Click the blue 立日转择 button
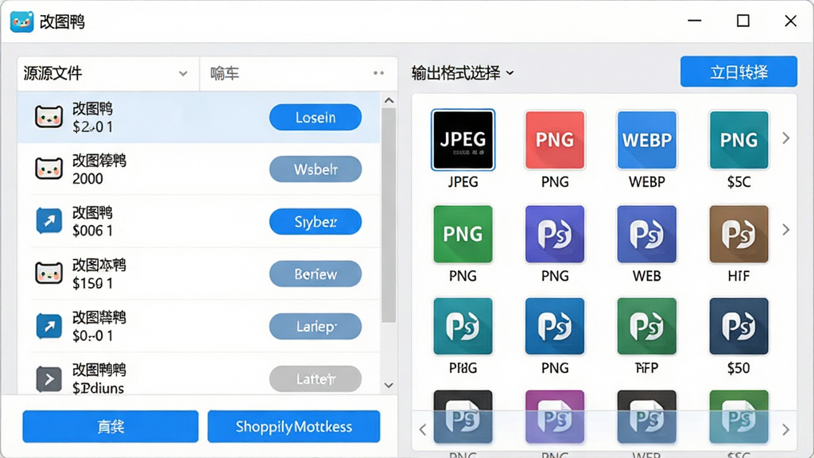This screenshot has width=814, height=458. pyautogui.click(x=738, y=72)
